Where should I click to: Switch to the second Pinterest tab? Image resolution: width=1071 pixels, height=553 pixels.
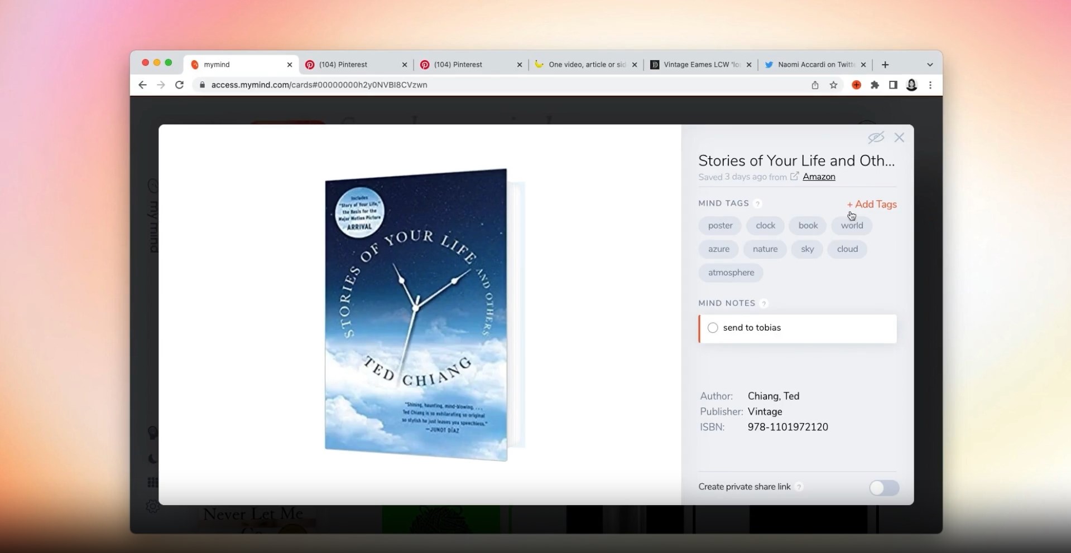tap(472, 65)
